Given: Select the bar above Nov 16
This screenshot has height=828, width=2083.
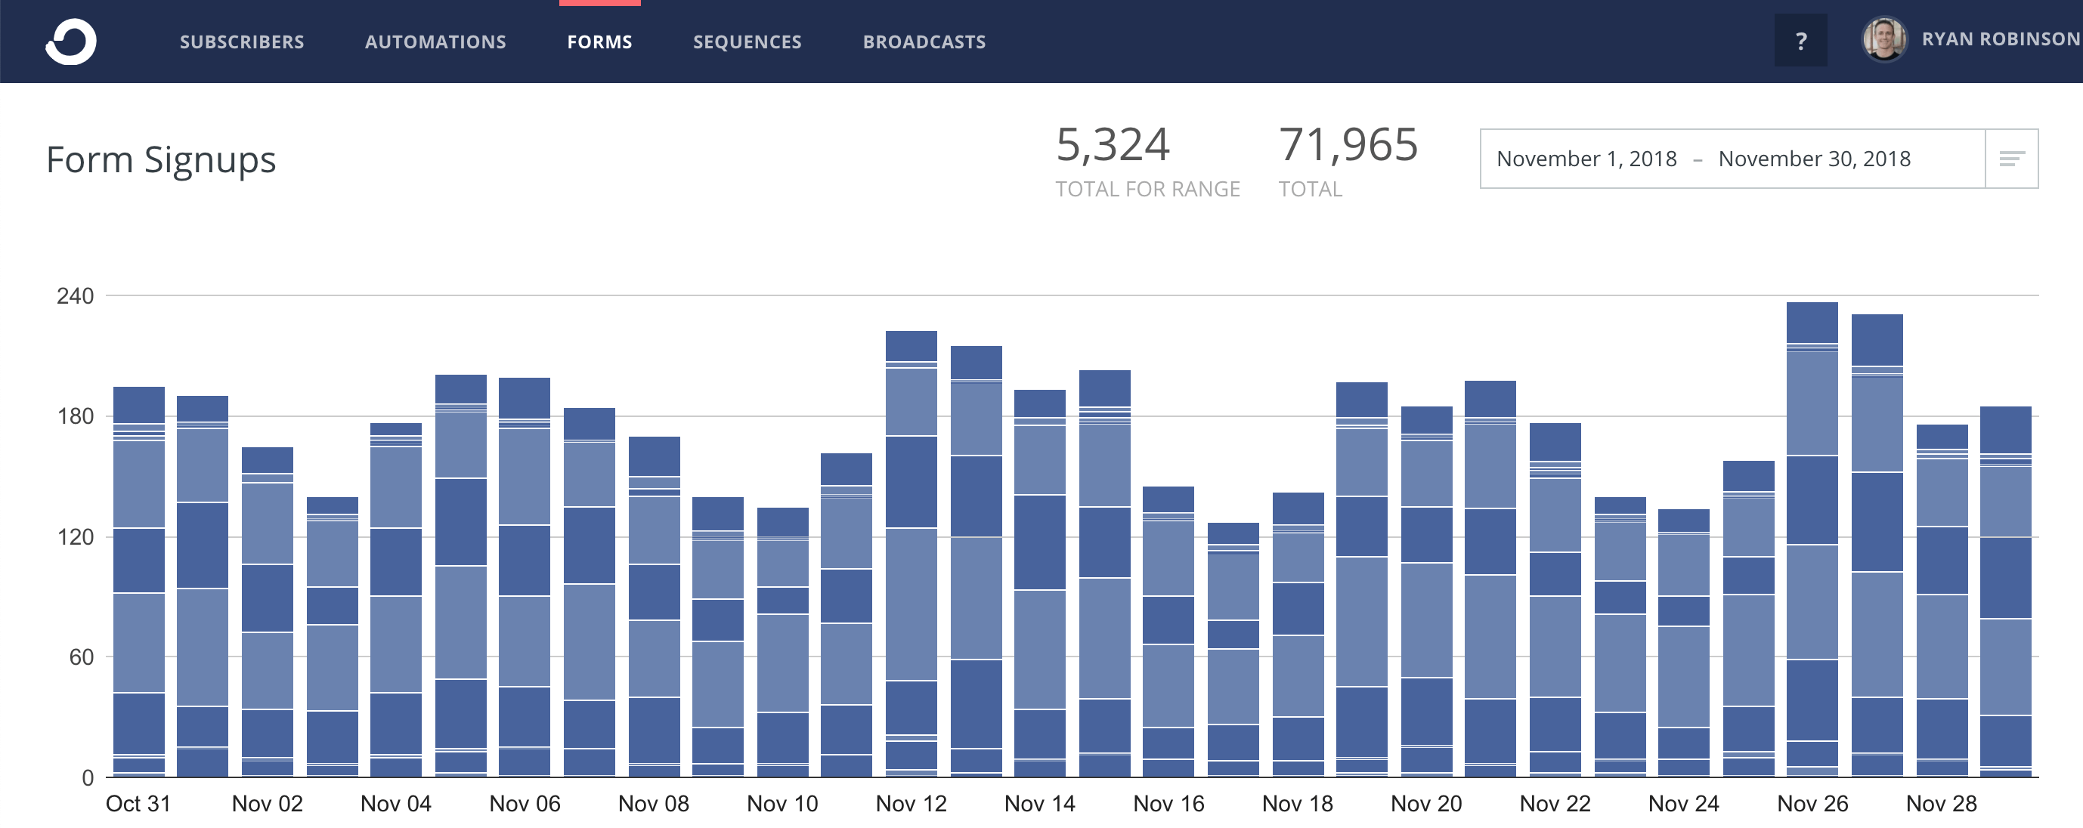Looking at the screenshot, I should (x=1168, y=632).
